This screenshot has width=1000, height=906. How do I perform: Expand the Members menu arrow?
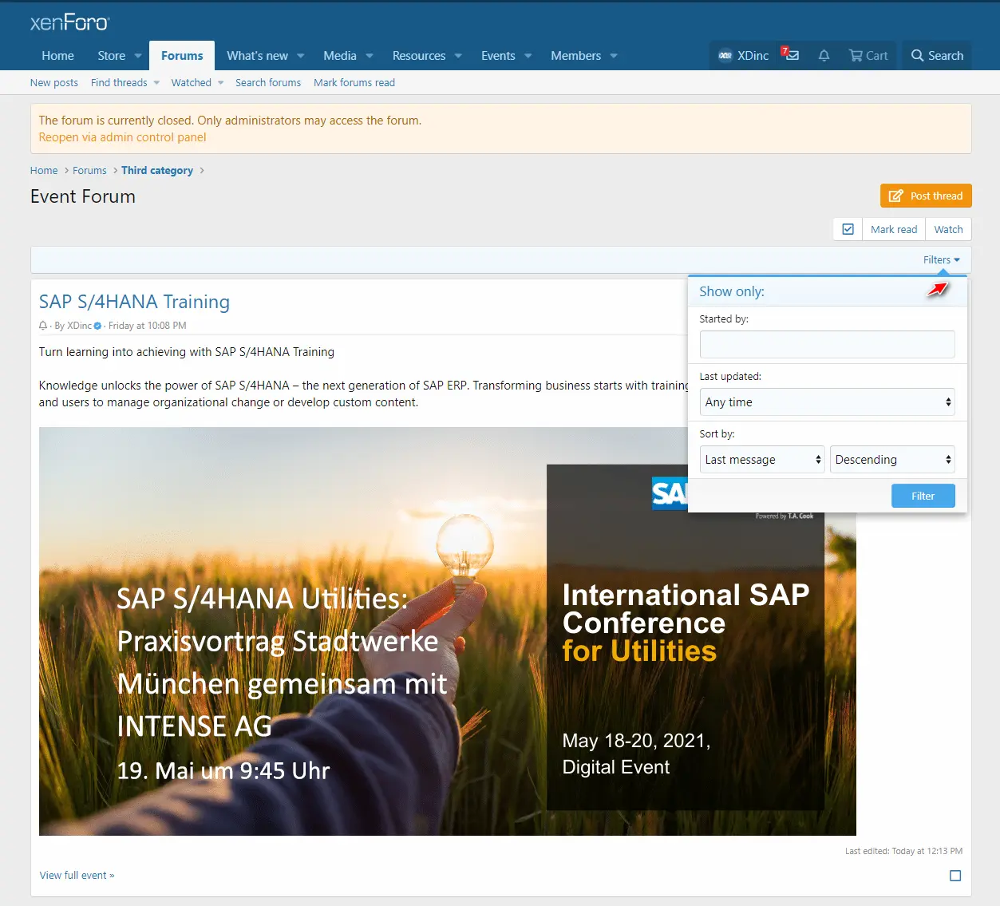click(x=614, y=56)
